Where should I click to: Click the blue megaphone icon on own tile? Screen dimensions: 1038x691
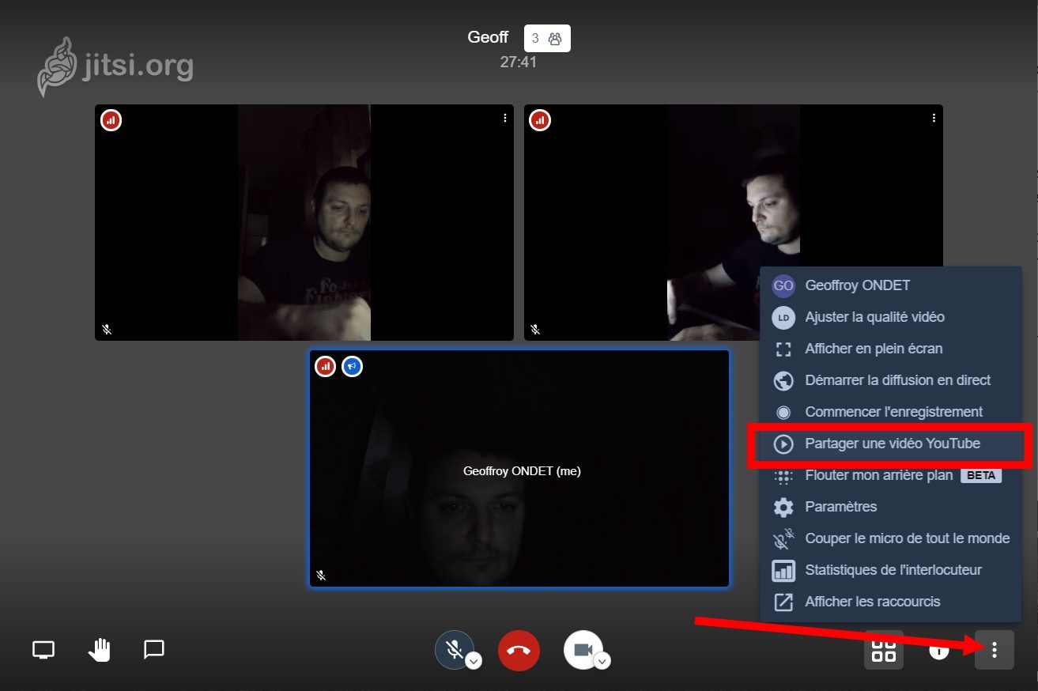352,367
